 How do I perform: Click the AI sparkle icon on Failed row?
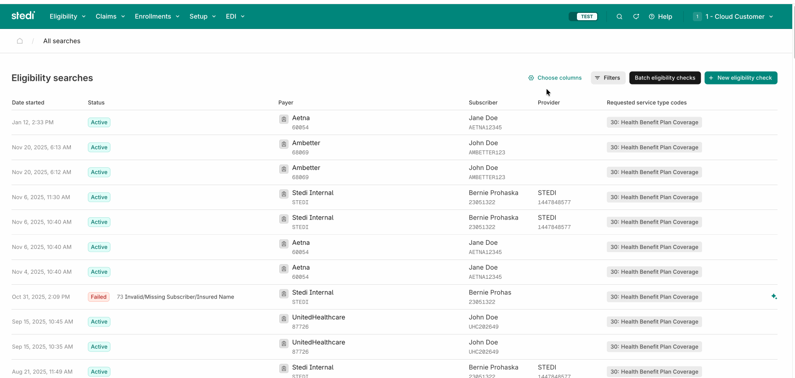(774, 297)
